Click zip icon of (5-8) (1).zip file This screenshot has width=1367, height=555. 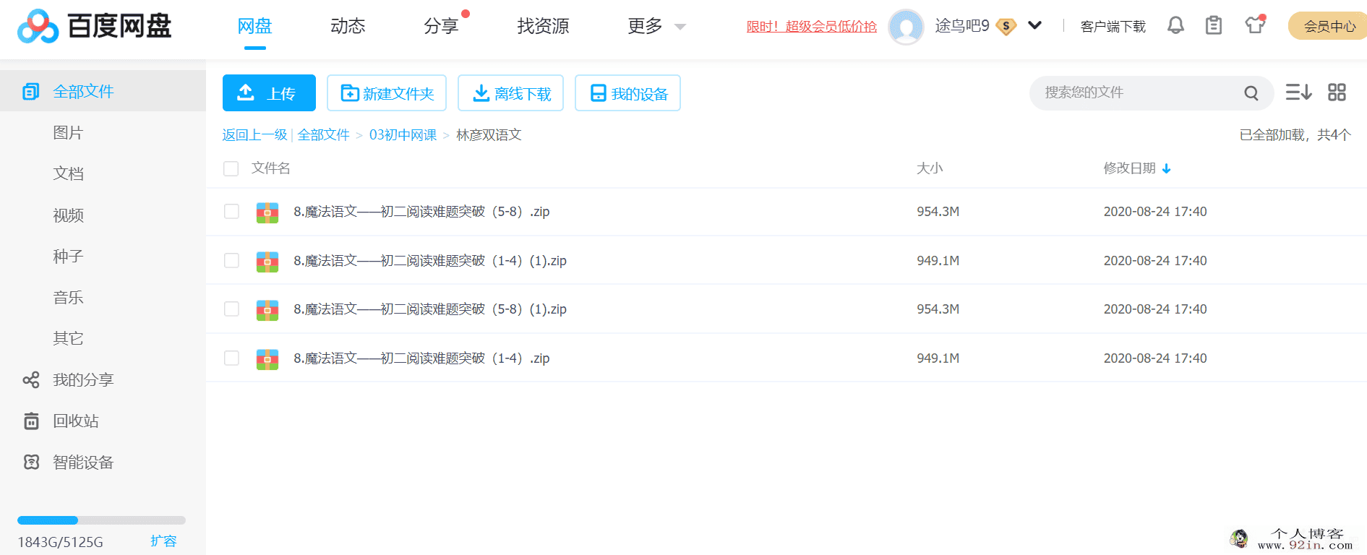click(267, 310)
